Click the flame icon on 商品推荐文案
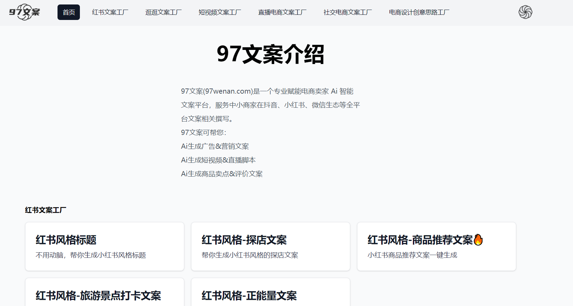The width and height of the screenshot is (573, 306). 478,240
